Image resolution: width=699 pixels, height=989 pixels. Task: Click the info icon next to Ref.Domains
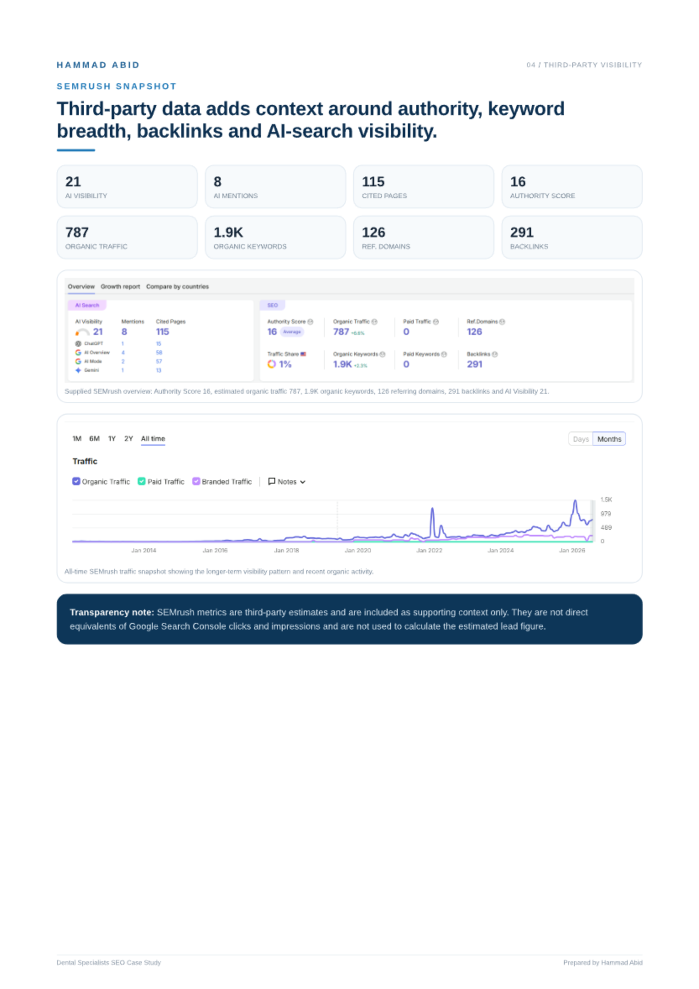tap(502, 322)
